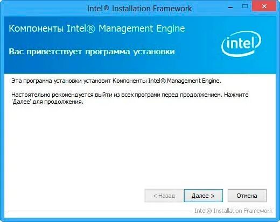Click the grey footer label Intel® Installation Framework
Image resolution: width=280 pixels, height=222 pixels.
pos(233,211)
